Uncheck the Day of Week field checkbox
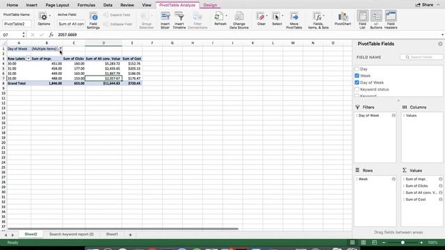445x250 pixels. [x=357, y=83]
